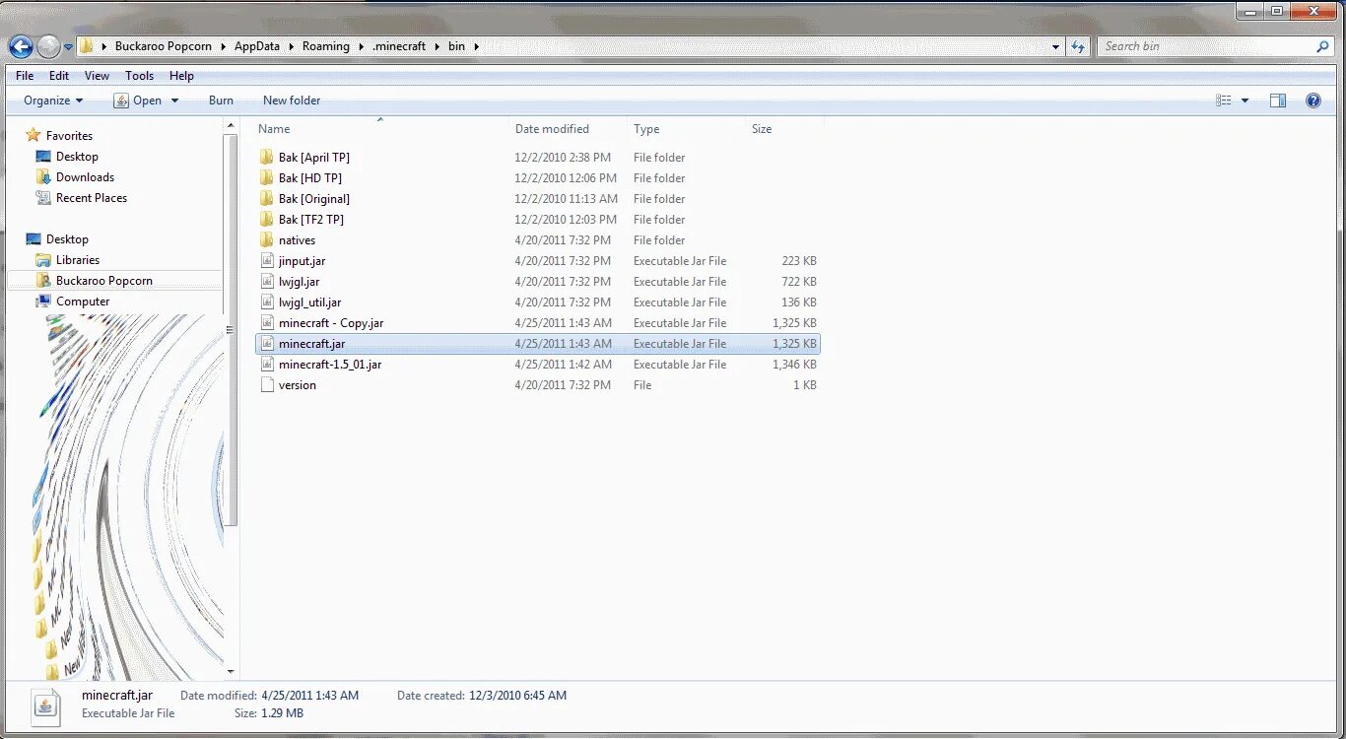Select Buckaroo Popcorn user folder in tree
This screenshot has height=739, width=1346.
click(x=104, y=281)
